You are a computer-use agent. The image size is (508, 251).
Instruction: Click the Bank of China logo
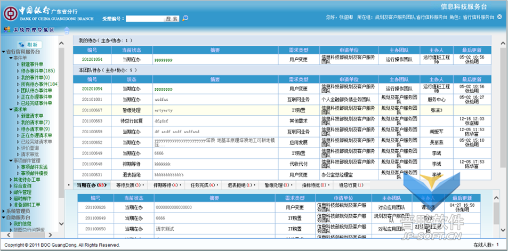pos(10,14)
